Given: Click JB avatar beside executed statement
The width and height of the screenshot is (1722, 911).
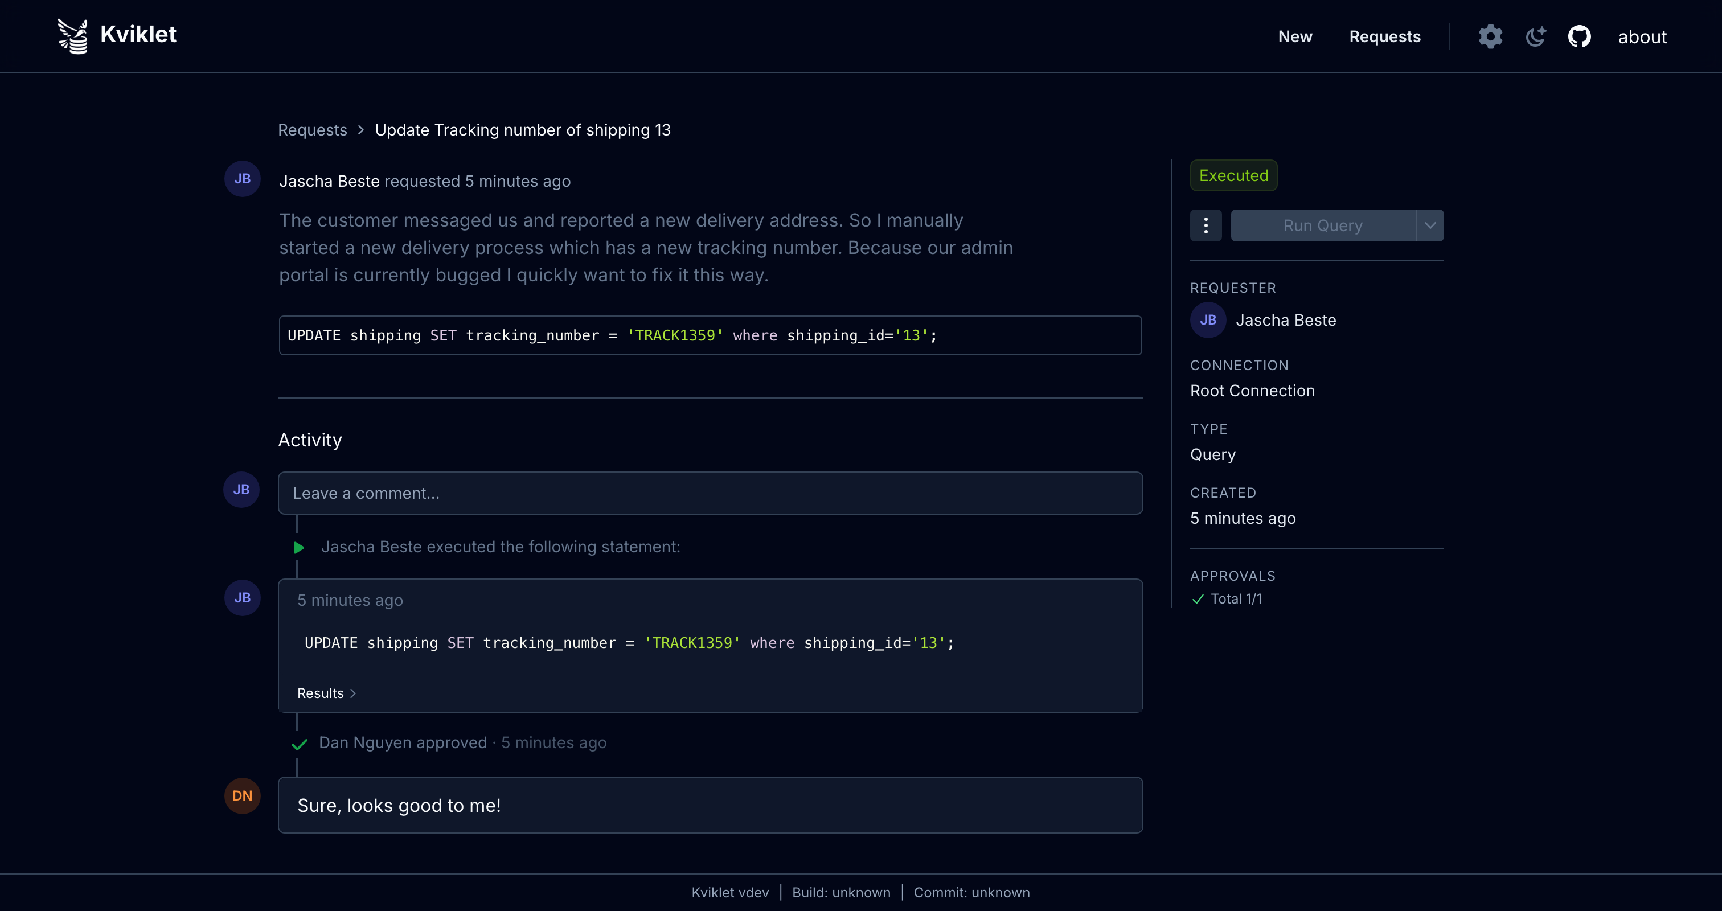Looking at the screenshot, I should 242,597.
